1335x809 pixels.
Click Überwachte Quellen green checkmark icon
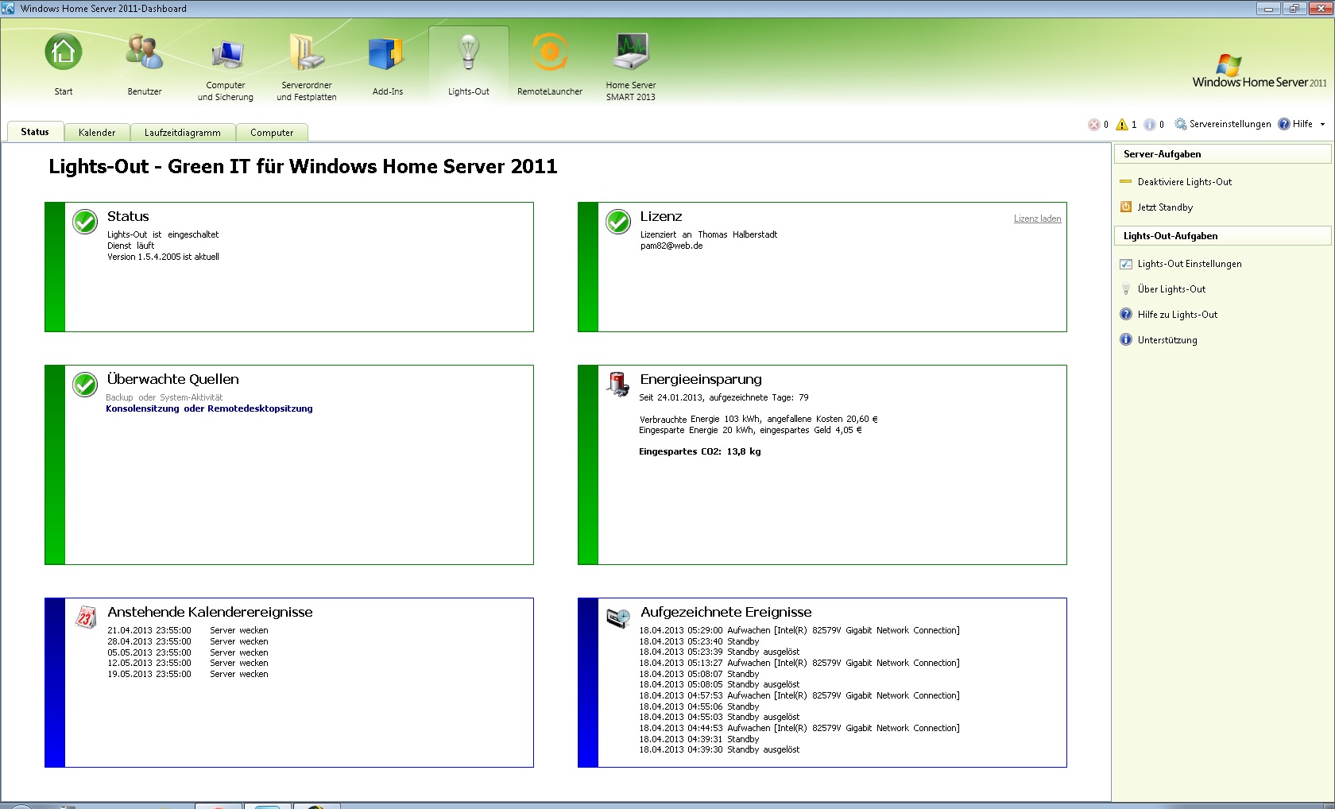point(85,385)
